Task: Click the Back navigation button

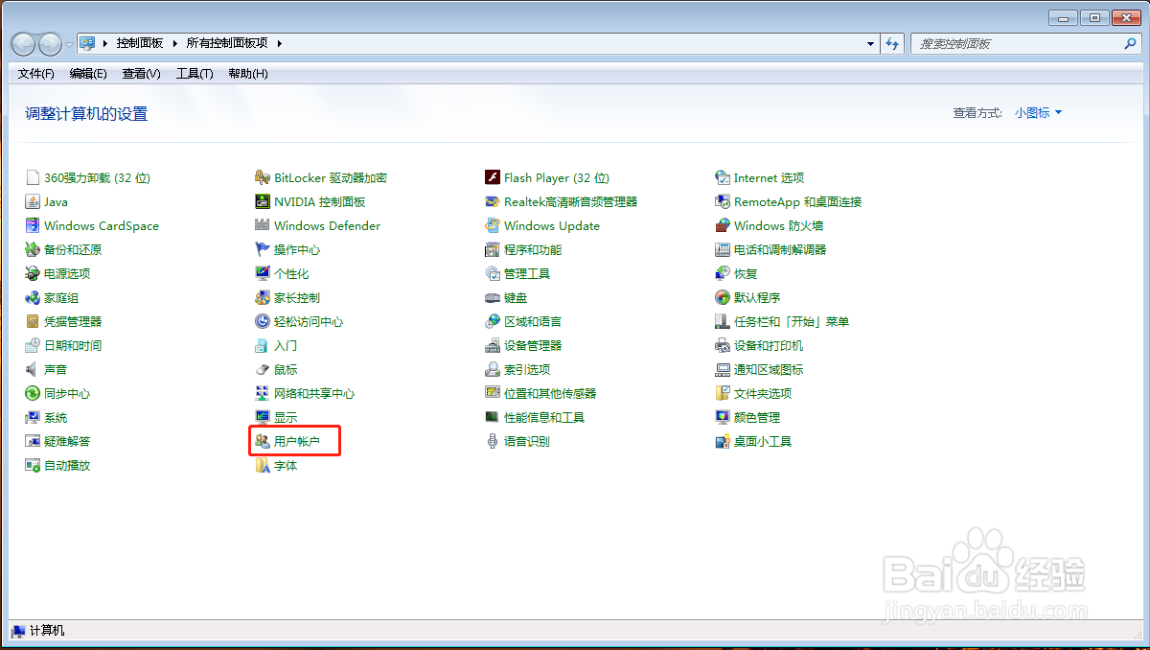Action: click(x=24, y=44)
